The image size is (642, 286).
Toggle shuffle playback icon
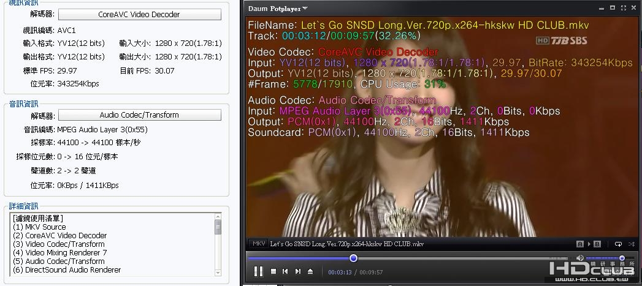(632, 244)
